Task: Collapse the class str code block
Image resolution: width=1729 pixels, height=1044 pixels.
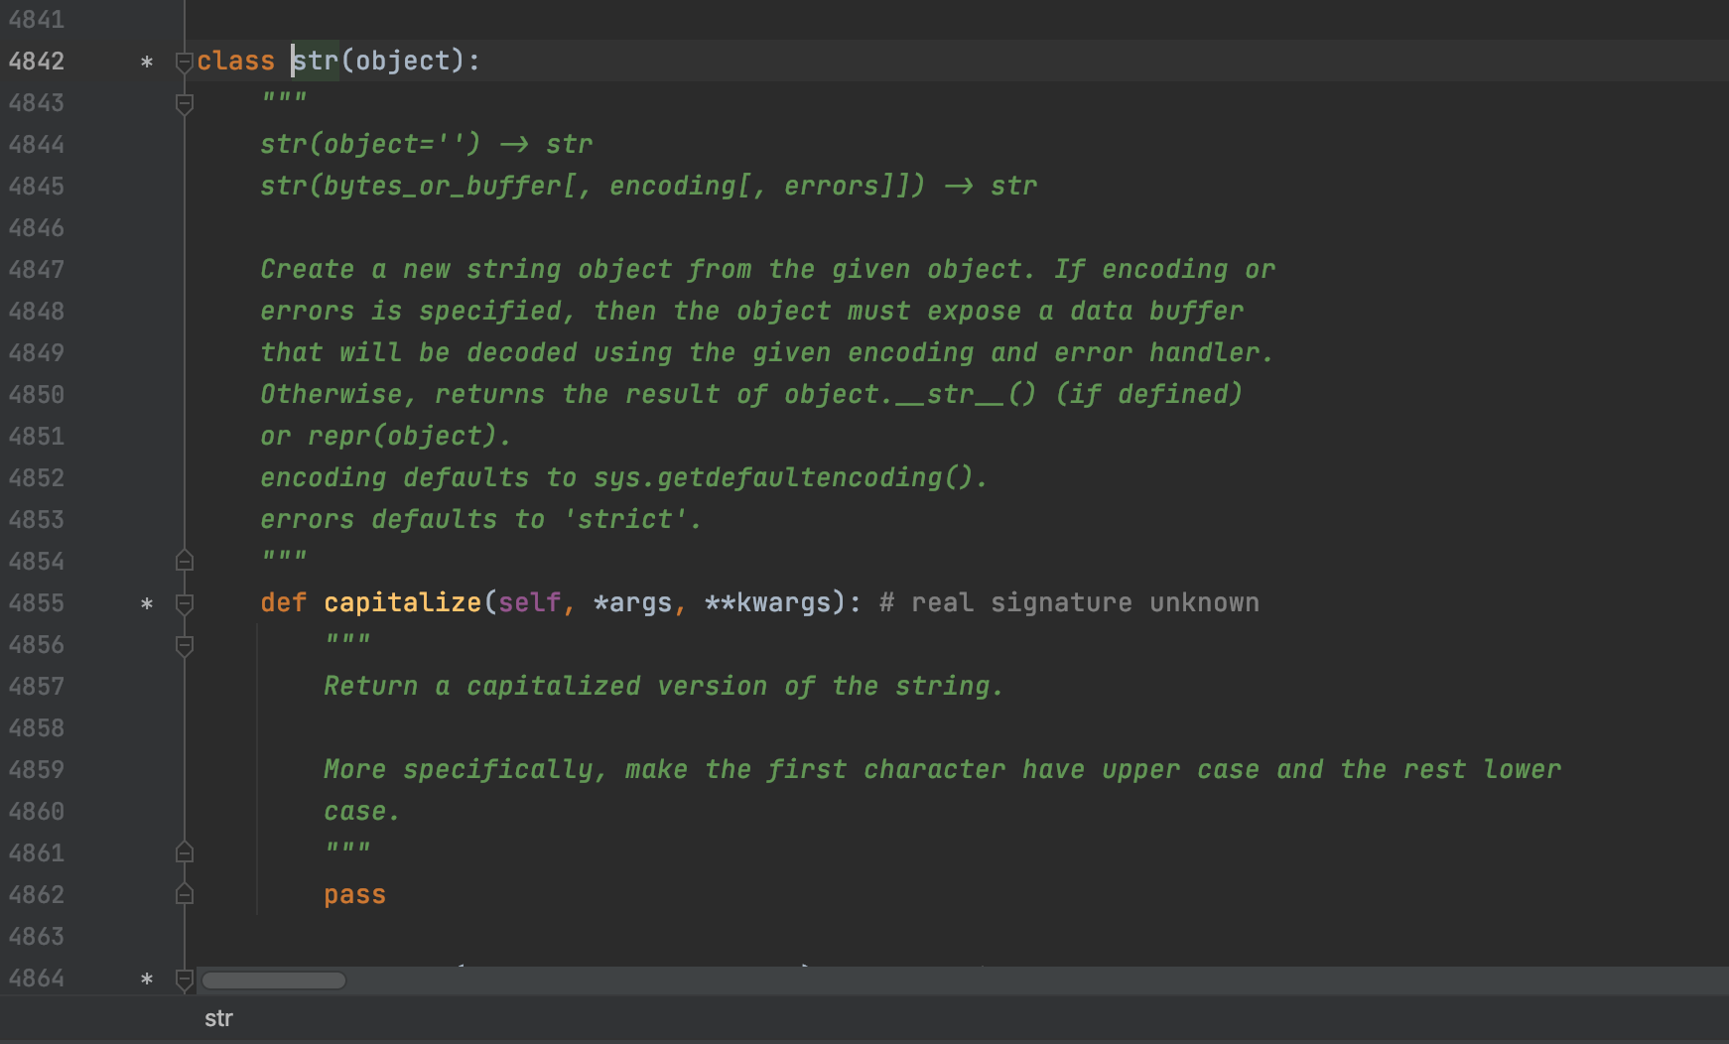Action: click(184, 62)
